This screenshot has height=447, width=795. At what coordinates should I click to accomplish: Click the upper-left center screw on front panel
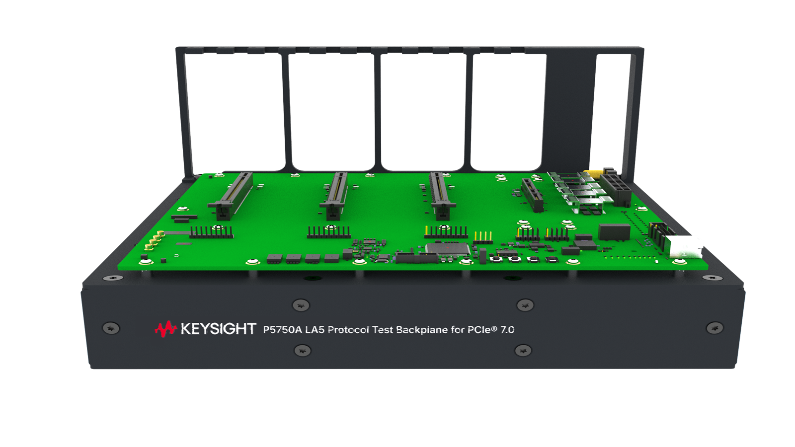coord(301,305)
